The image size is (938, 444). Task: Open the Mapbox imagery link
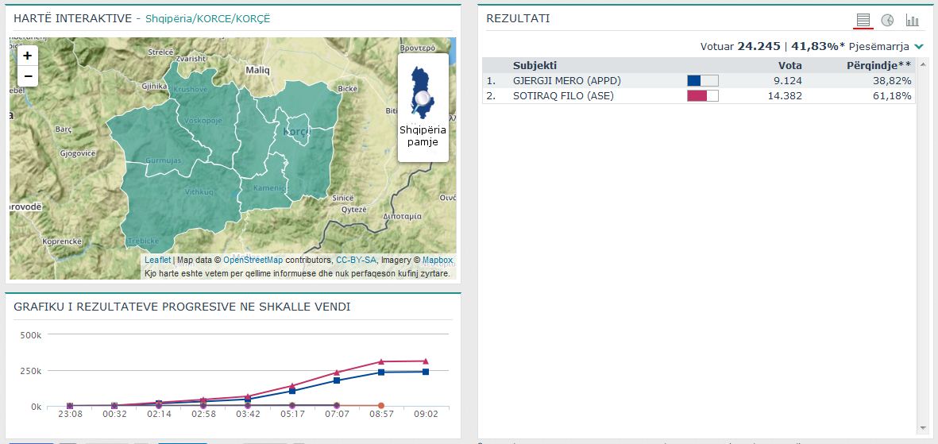(437, 260)
